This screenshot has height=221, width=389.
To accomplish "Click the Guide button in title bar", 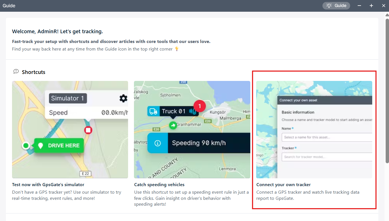I will tap(336, 6).
